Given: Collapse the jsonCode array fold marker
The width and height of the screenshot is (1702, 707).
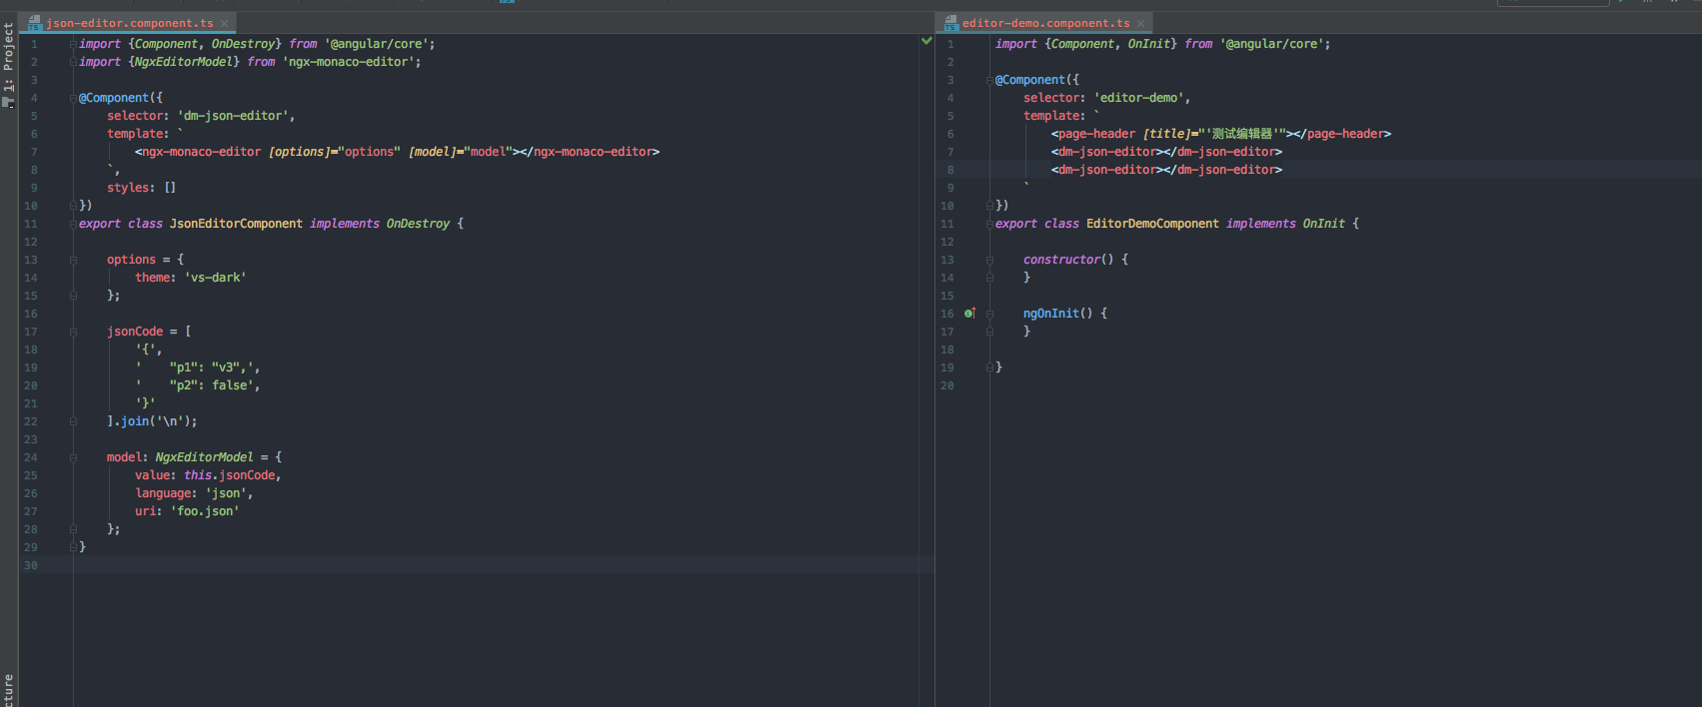Looking at the screenshot, I should (74, 332).
